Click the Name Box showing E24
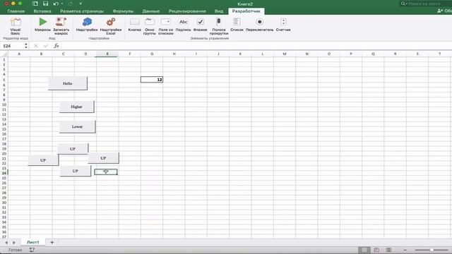452x254 pixels. (x=13, y=46)
